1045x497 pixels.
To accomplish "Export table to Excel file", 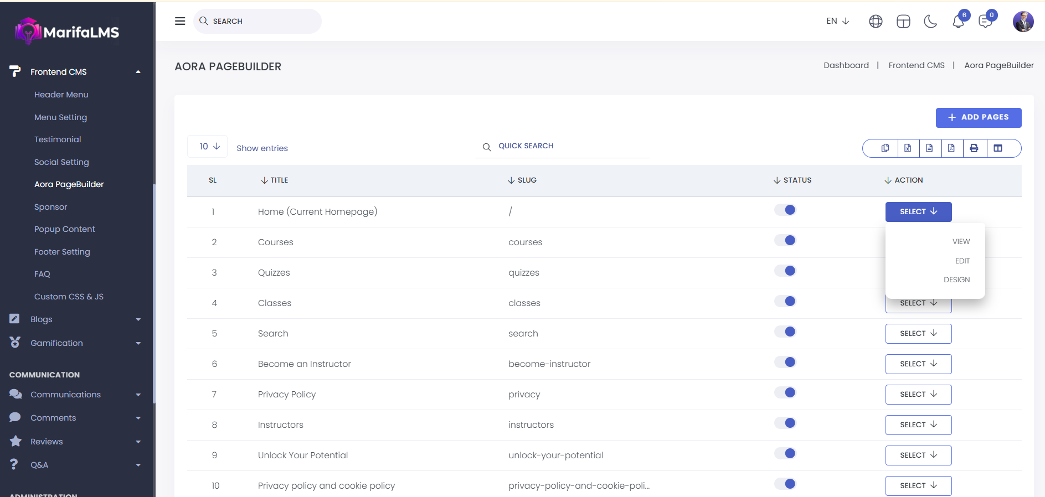I will (908, 148).
